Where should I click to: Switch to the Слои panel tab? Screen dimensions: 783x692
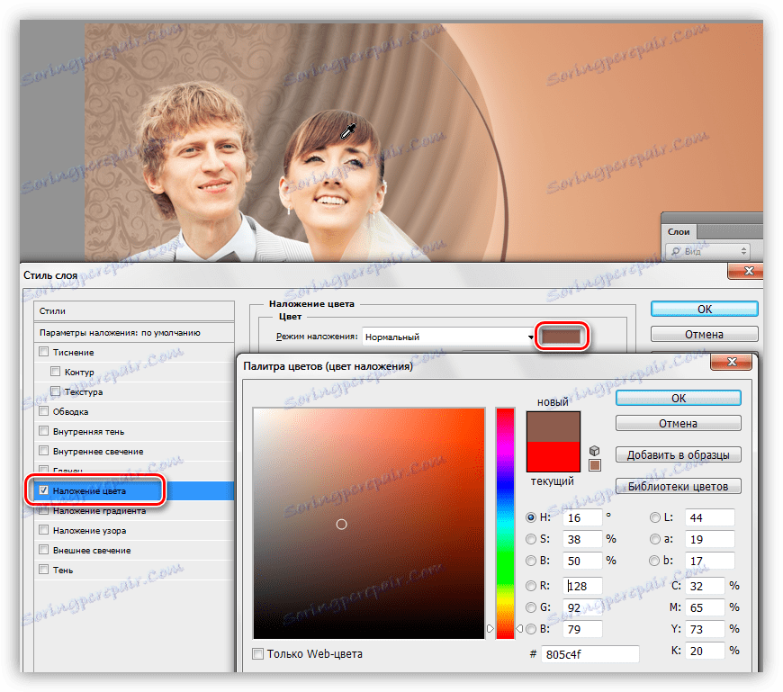point(679,231)
